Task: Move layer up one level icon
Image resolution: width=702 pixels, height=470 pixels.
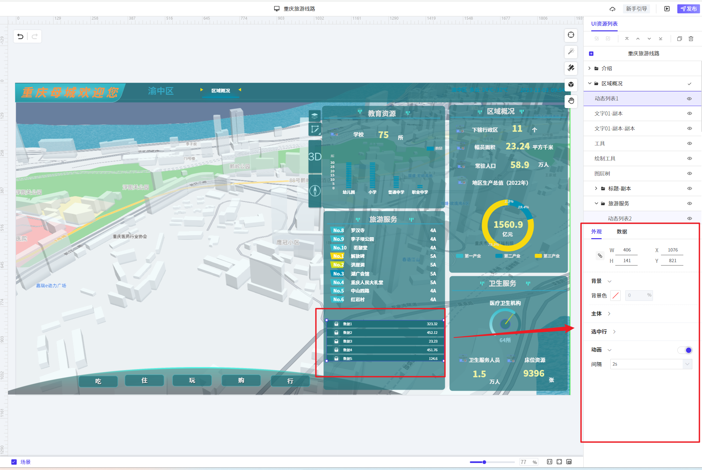Action: (x=638, y=39)
